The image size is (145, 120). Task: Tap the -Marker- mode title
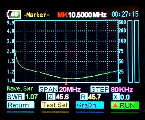point(37,15)
